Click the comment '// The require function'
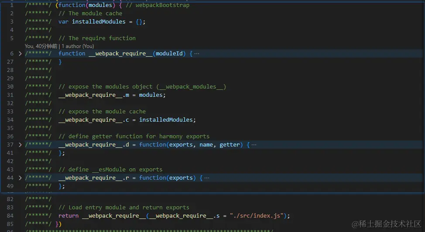 [97, 38]
